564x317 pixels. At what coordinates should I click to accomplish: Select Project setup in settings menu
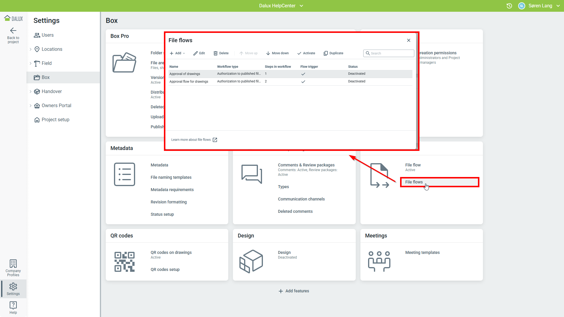coord(55,120)
